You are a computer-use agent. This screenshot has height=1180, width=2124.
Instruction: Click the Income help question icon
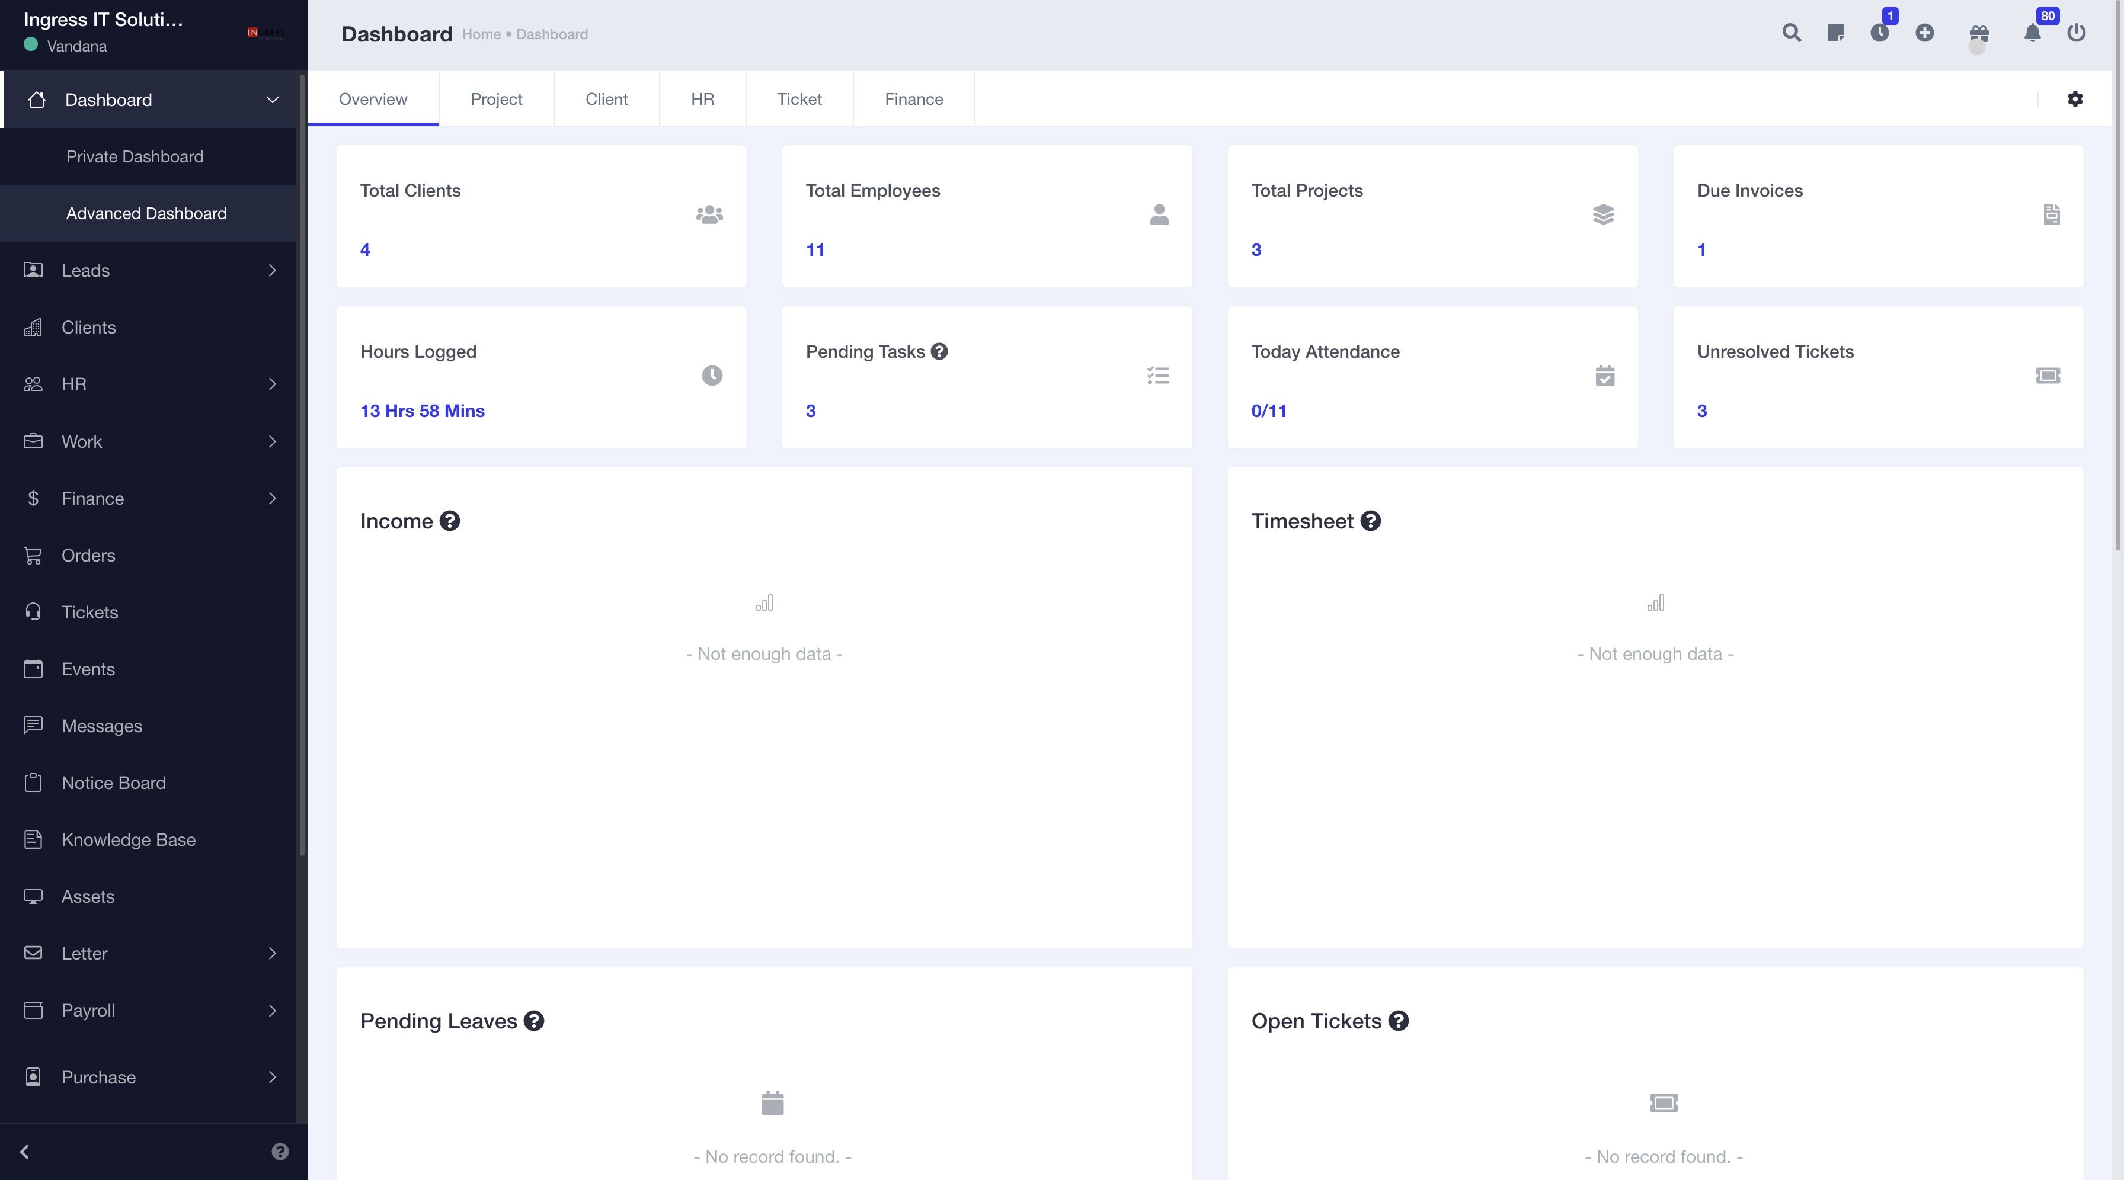(449, 522)
